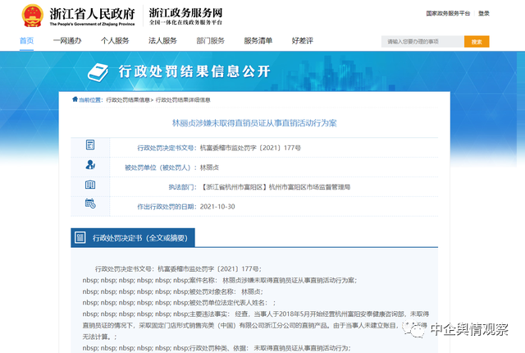The width and height of the screenshot is (525, 353).
Task: Open the 部门服务 menu item
Action: point(210,41)
